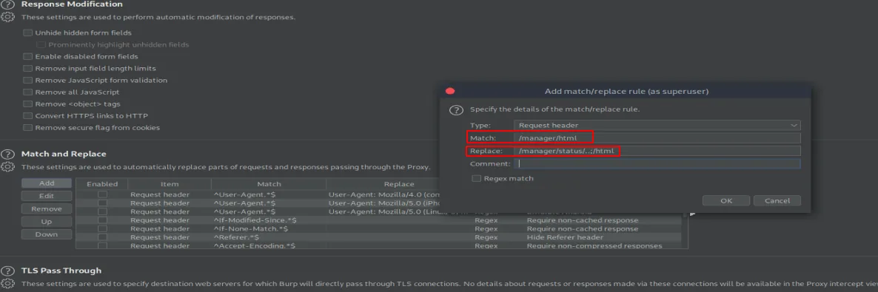This screenshot has width=878, height=292.
Task: Focus the Replace field with /manager/status/..;/html
Action: tap(657, 151)
